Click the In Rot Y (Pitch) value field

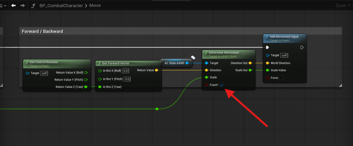click(x=127, y=79)
